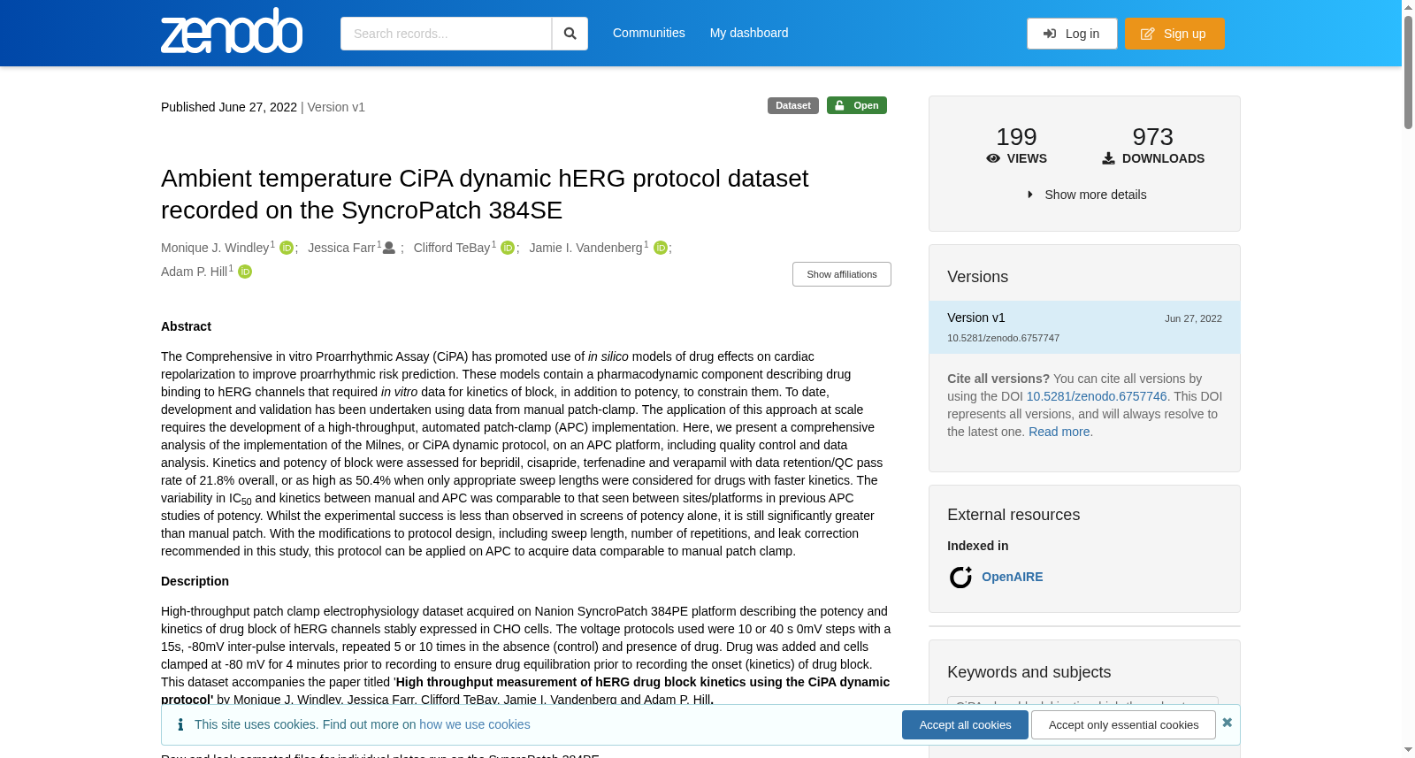Open Adam P. Hill's ORCID icon
Viewport: 1415px width, 758px height.
coord(245,272)
